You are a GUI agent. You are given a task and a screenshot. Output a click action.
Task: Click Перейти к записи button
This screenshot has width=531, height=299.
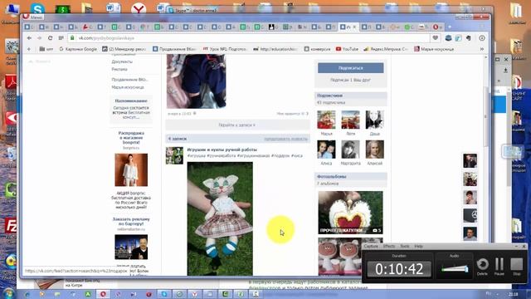point(237,125)
